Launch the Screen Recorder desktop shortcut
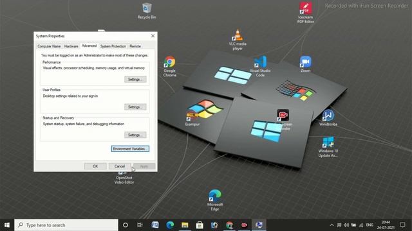412x231 pixels. click(283, 120)
